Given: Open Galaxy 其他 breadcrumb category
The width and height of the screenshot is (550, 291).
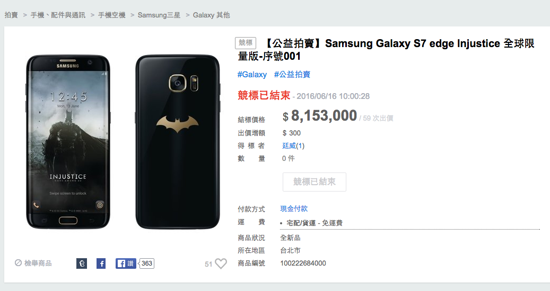Looking at the screenshot, I should click(211, 15).
